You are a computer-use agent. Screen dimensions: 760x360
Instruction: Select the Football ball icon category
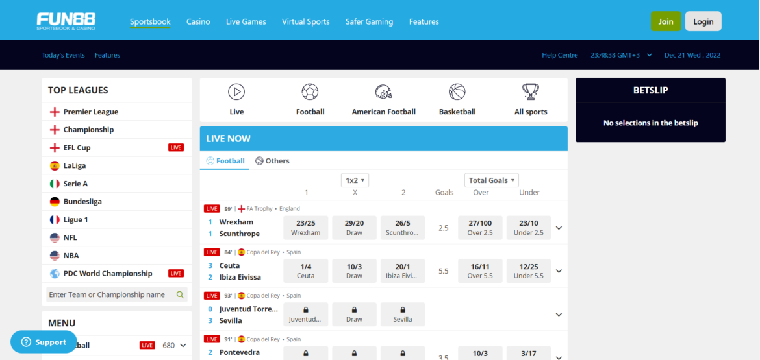pos(310,91)
